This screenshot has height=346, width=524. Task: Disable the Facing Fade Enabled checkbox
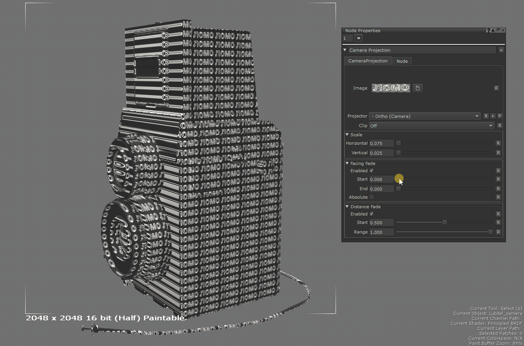pos(372,171)
